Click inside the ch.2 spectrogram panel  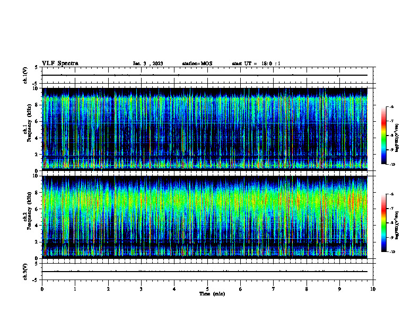(x=205, y=217)
